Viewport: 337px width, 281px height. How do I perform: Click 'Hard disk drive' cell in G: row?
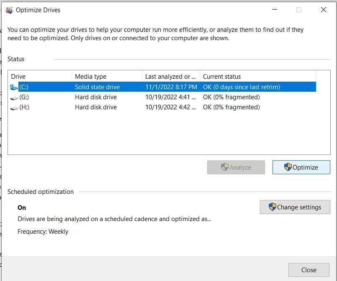pos(96,97)
